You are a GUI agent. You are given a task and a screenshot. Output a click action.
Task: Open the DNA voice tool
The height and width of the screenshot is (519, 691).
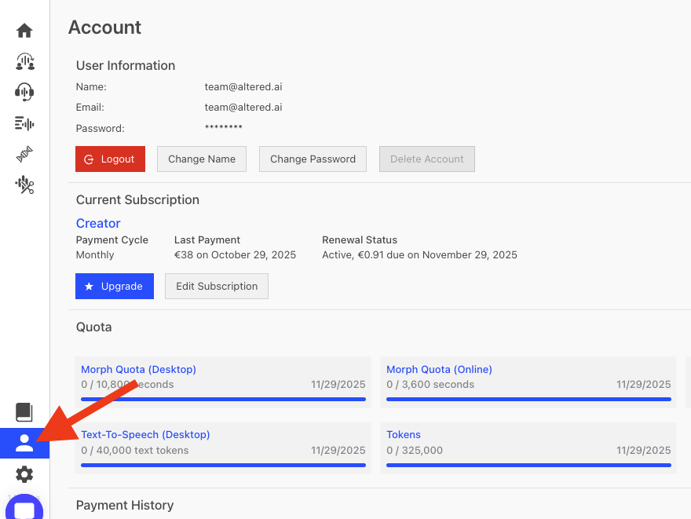tap(24, 154)
